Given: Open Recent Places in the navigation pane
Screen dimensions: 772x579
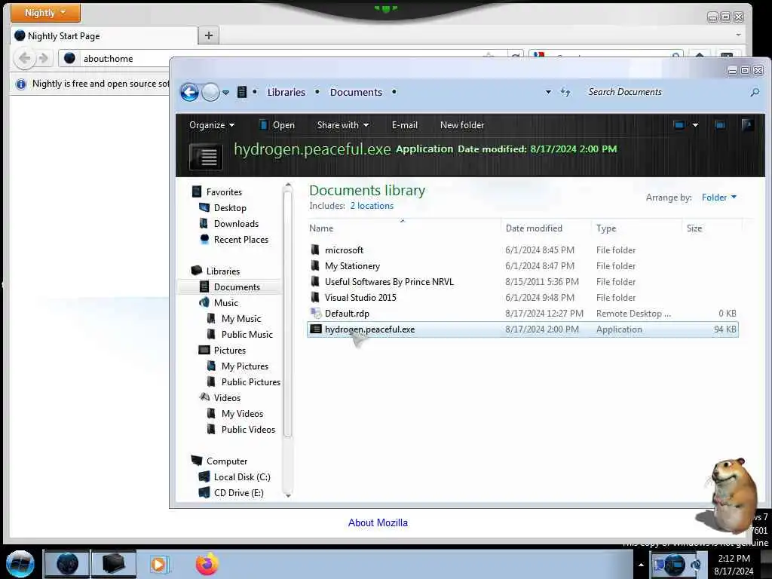Looking at the screenshot, I should (x=240, y=239).
